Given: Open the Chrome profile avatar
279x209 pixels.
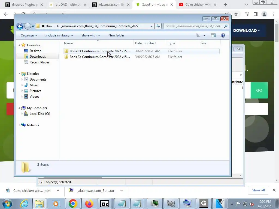Looking at the screenshot, I should [264, 14].
